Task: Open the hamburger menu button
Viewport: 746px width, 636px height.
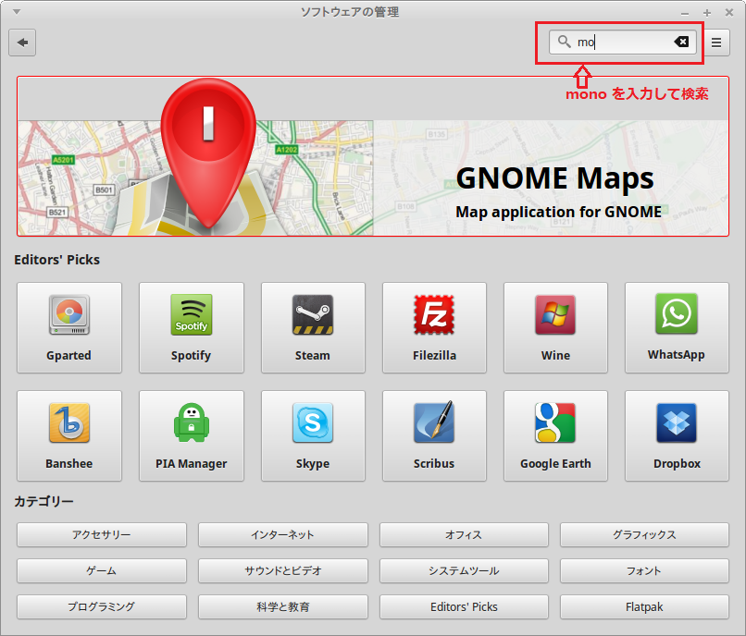Action: (x=716, y=43)
